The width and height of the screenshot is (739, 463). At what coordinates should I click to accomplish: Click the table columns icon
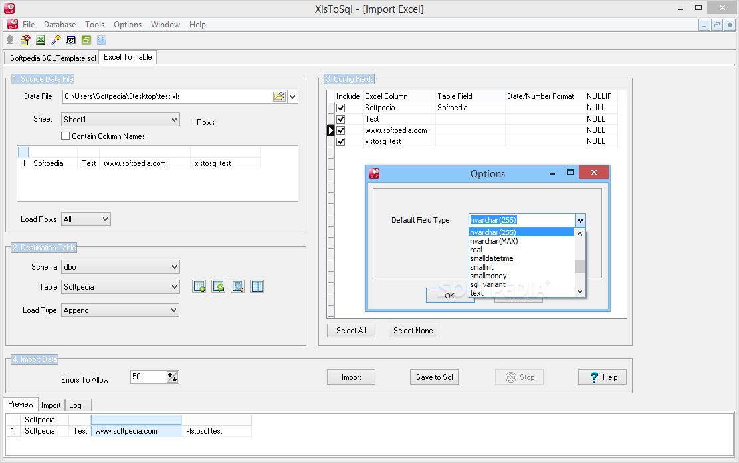(257, 286)
